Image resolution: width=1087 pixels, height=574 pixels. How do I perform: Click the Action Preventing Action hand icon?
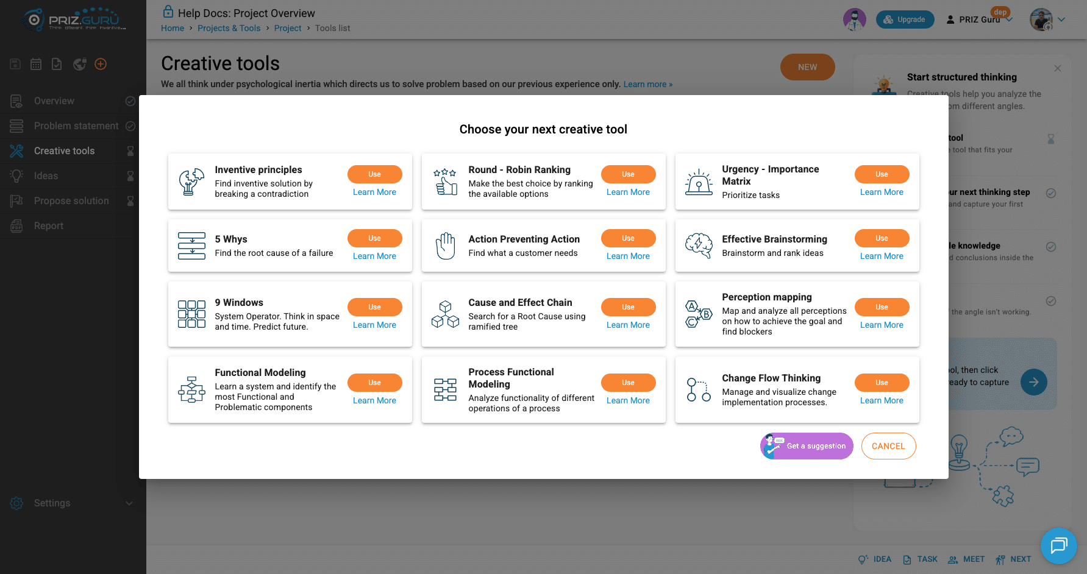(445, 246)
